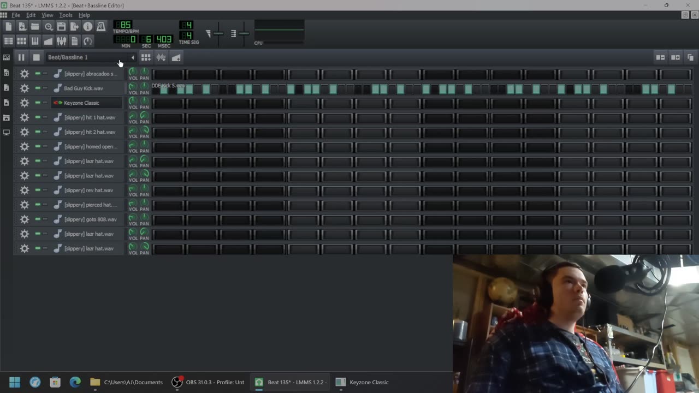This screenshot has height=393, width=699.
Task: Solo the pierced hat track
Action: click(45, 205)
